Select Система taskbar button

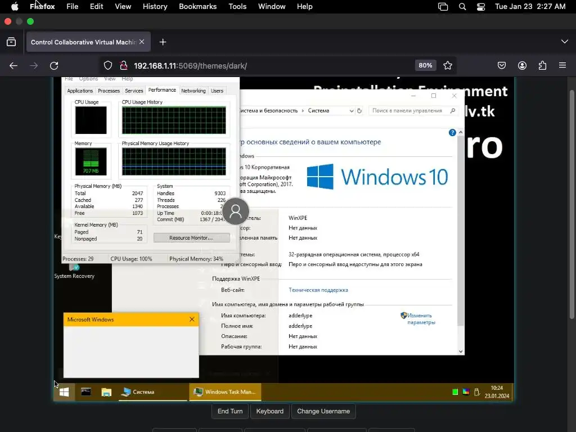(152, 392)
